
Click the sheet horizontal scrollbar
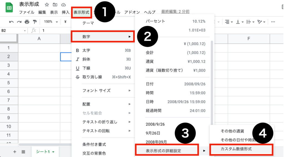tap(45, 145)
